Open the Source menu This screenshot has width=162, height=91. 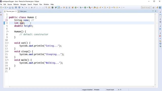click(x=10, y=4)
